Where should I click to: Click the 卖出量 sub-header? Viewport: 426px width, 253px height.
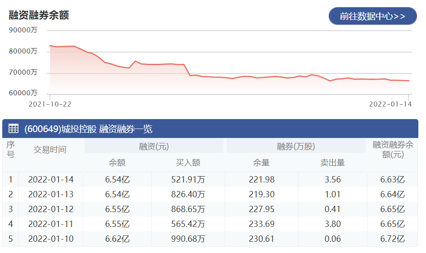[x=332, y=162]
